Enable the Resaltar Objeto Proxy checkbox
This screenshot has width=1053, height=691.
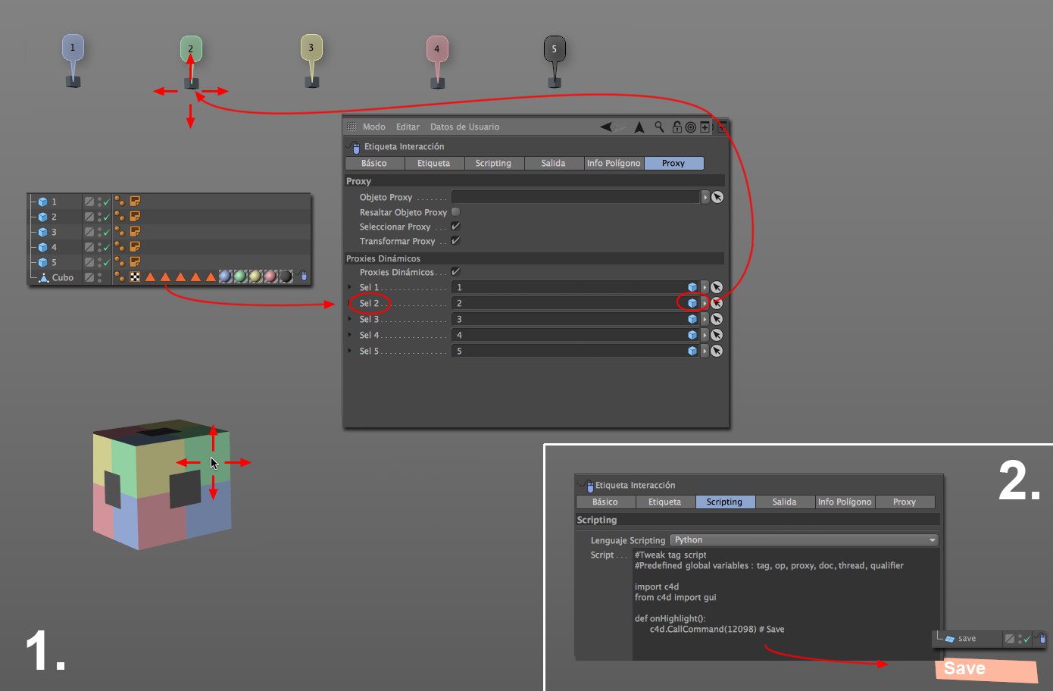[455, 212]
